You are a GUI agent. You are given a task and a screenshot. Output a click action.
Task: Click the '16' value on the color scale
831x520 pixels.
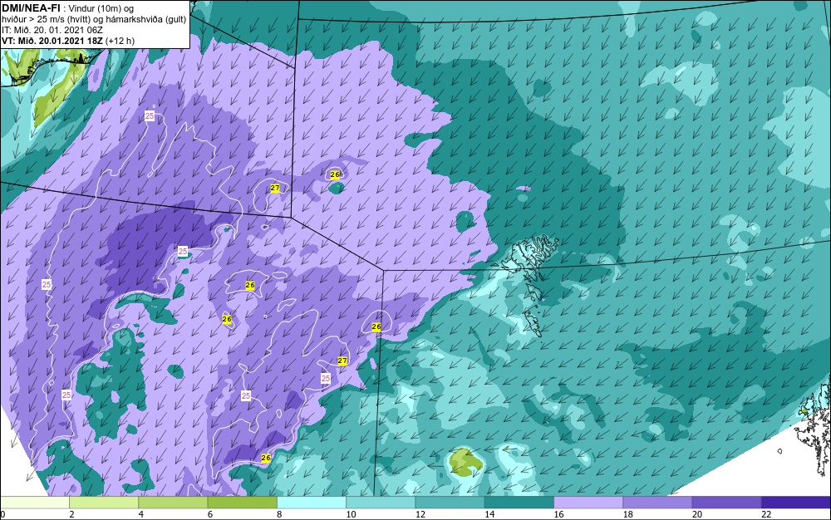click(x=558, y=514)
